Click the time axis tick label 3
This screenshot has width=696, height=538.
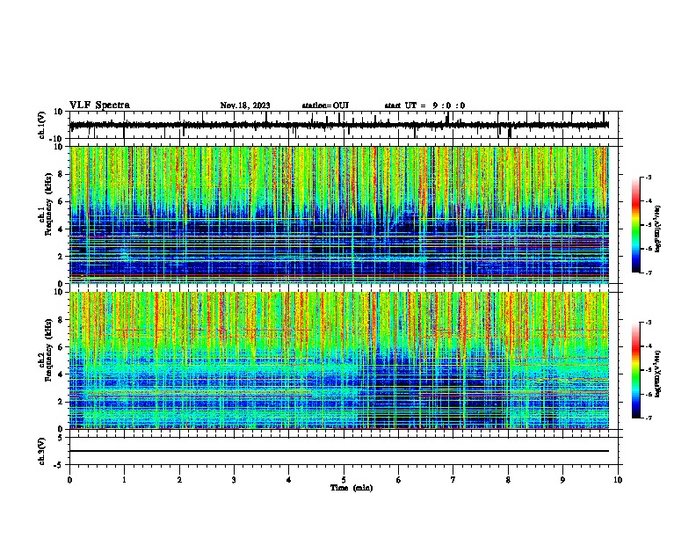click(x=234, y=480)
